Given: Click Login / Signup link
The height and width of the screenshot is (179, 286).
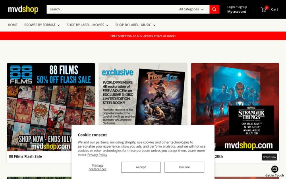Looking at the screenshot, I should [x=237, y=7].
